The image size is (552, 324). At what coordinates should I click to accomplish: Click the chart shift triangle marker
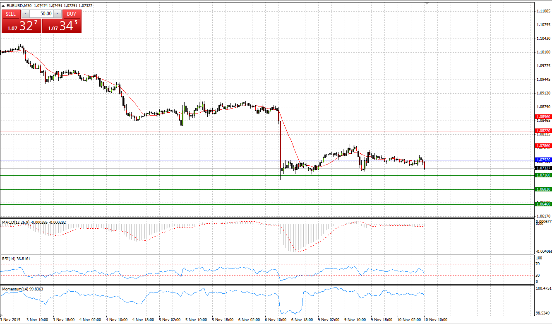click(427, 3)
